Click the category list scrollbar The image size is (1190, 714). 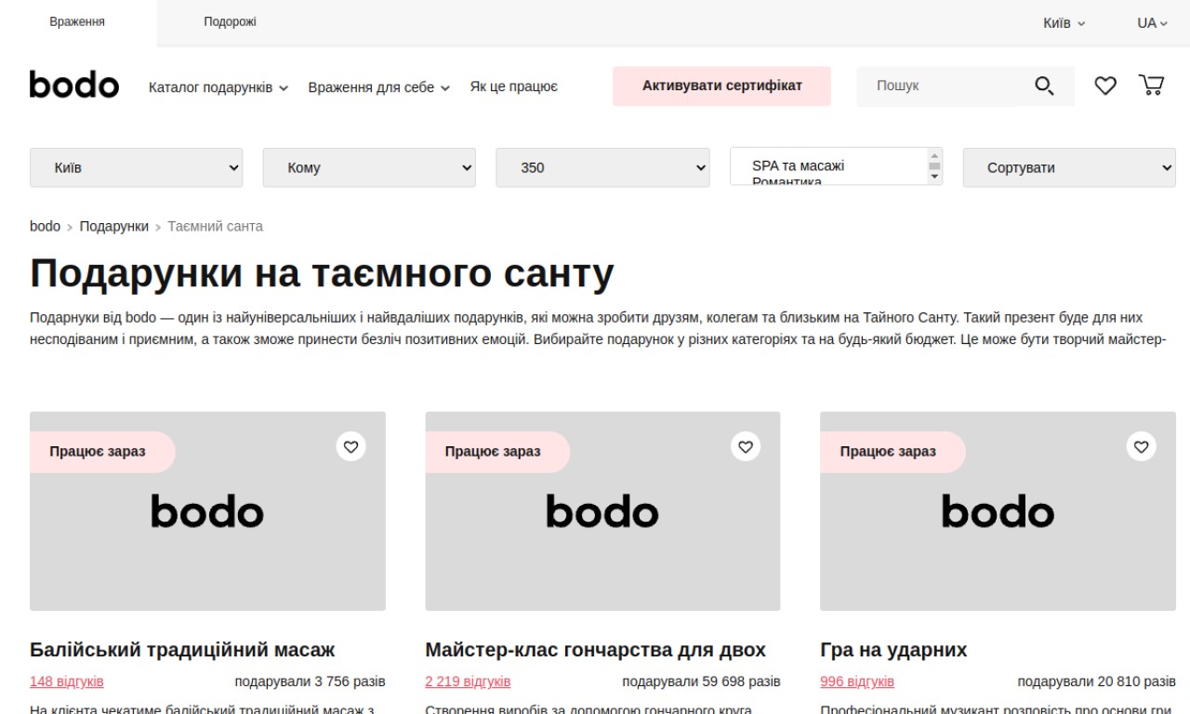tap(934, 166)
